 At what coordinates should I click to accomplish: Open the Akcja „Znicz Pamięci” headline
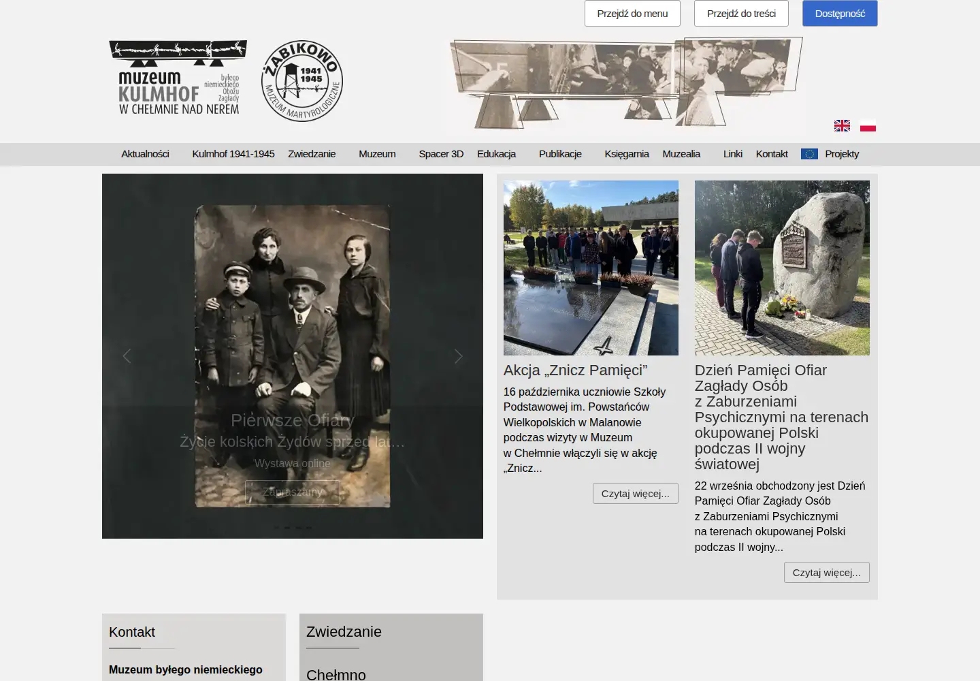[x=575, y=370]
